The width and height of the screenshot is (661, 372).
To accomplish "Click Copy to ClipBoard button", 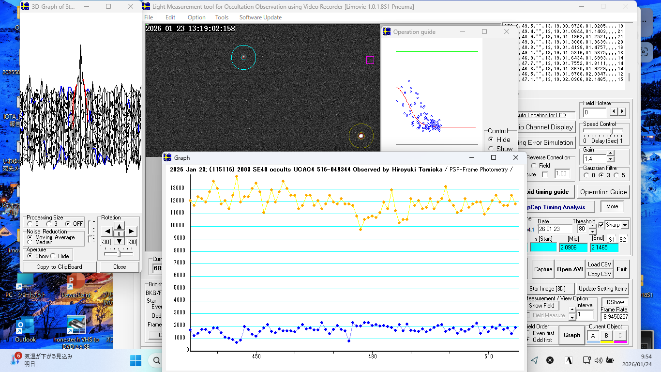I will coord(59,267).
